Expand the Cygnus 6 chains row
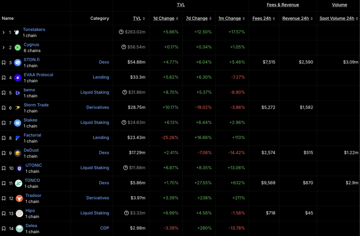The height and width of the screenshot is (236, 360). pyautogui.click(x=3, y=48)
